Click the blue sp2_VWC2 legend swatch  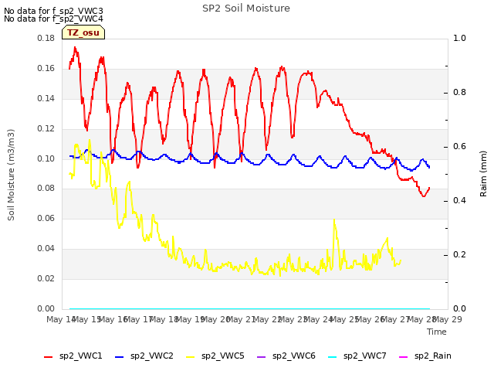[x=119, y=357]
